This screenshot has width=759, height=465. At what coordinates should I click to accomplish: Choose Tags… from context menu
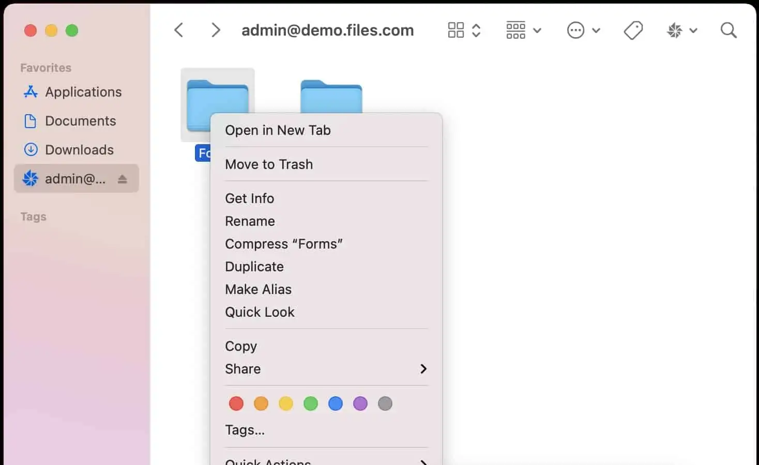(x=326, y=430)
